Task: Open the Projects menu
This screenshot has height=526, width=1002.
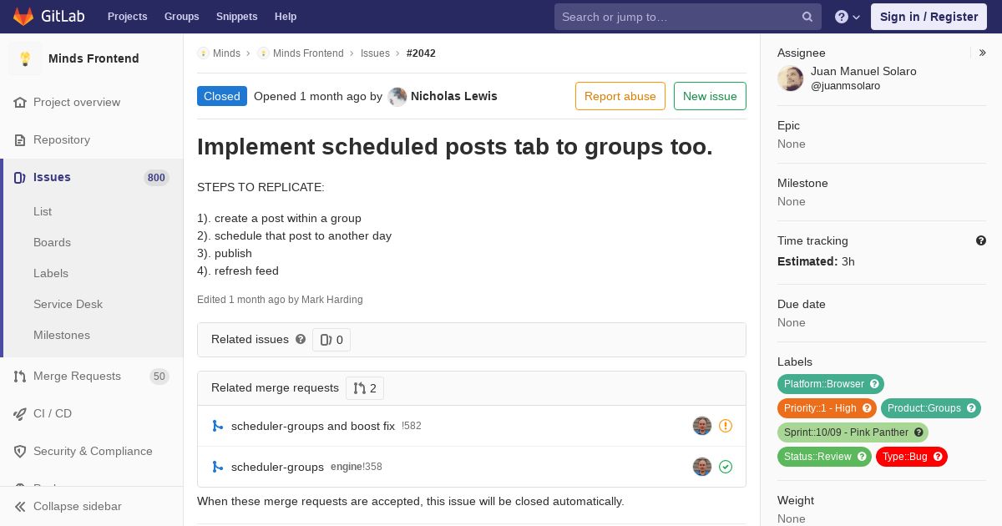Action: click(127, 17)
